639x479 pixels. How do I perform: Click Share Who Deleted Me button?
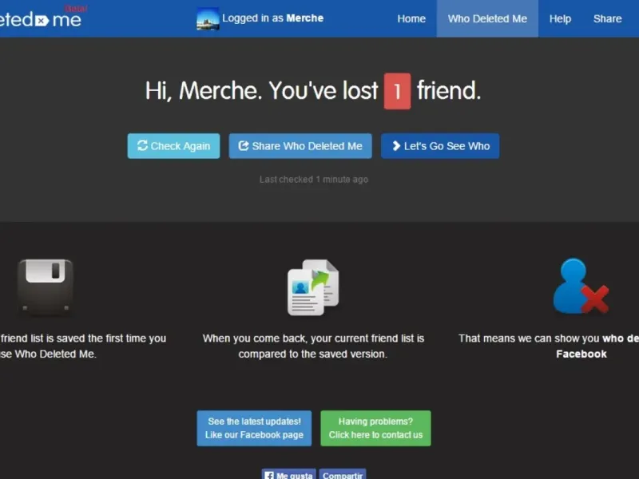pyautogui.click(x=300, y=146)
